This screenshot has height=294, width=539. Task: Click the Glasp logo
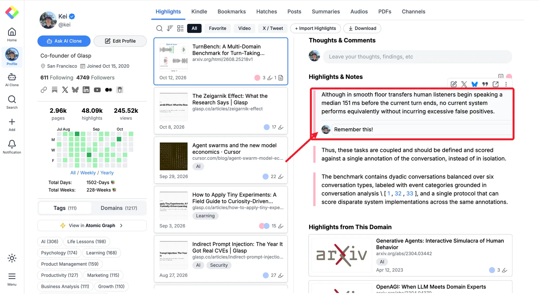click(x=12, y=12)
